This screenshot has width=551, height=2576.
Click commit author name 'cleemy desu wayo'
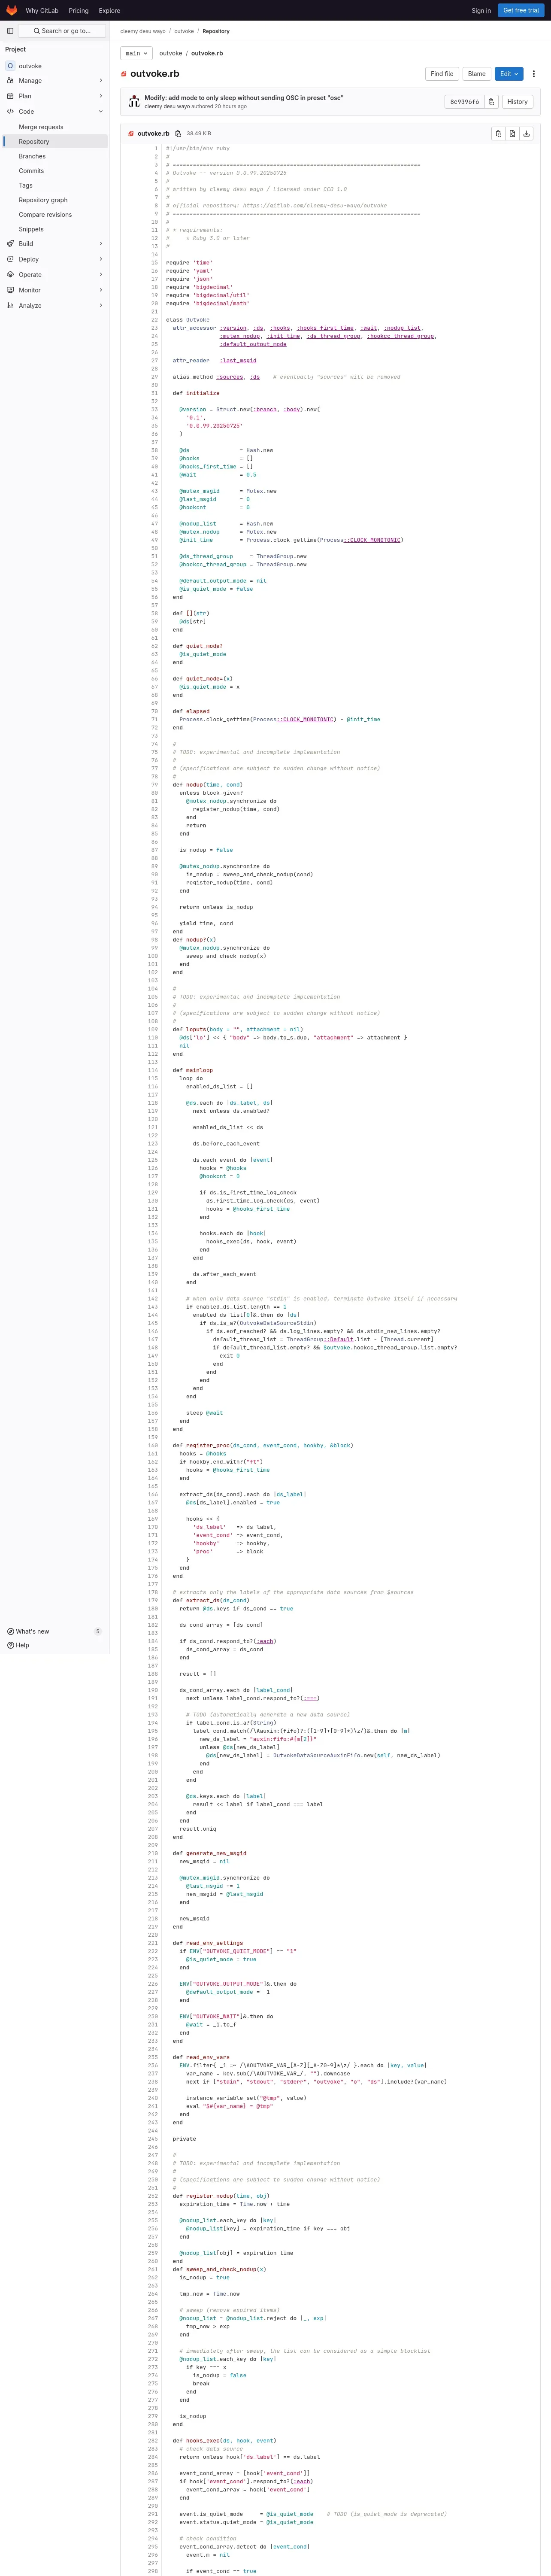[167, 106]
